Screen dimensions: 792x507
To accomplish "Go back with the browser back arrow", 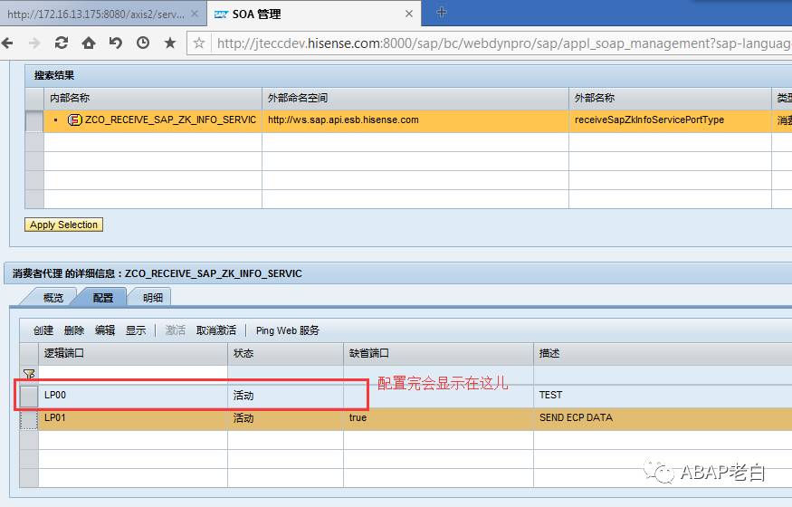I will (x=7, y=43).
